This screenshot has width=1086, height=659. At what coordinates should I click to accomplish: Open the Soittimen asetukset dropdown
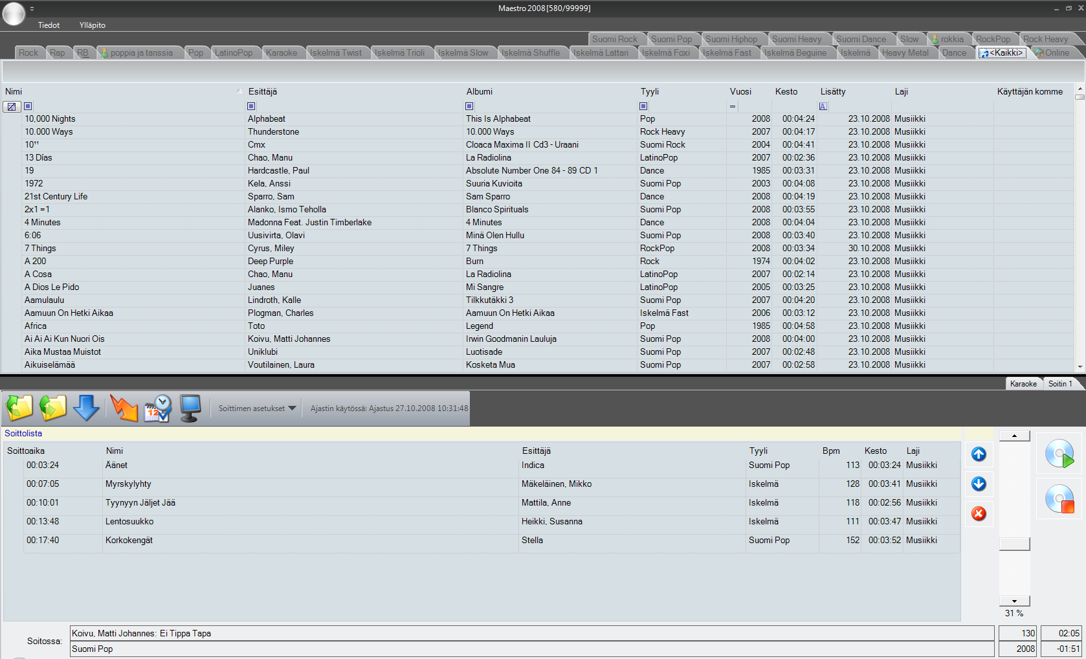(257, 408)
